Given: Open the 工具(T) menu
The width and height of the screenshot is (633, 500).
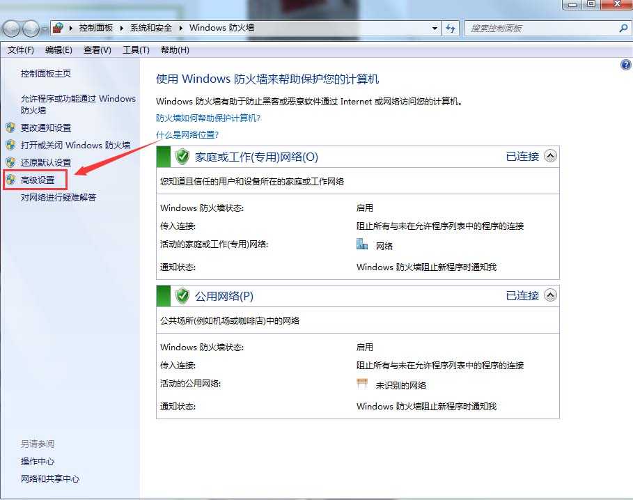Looking at the screenshot, I should 136,49.
